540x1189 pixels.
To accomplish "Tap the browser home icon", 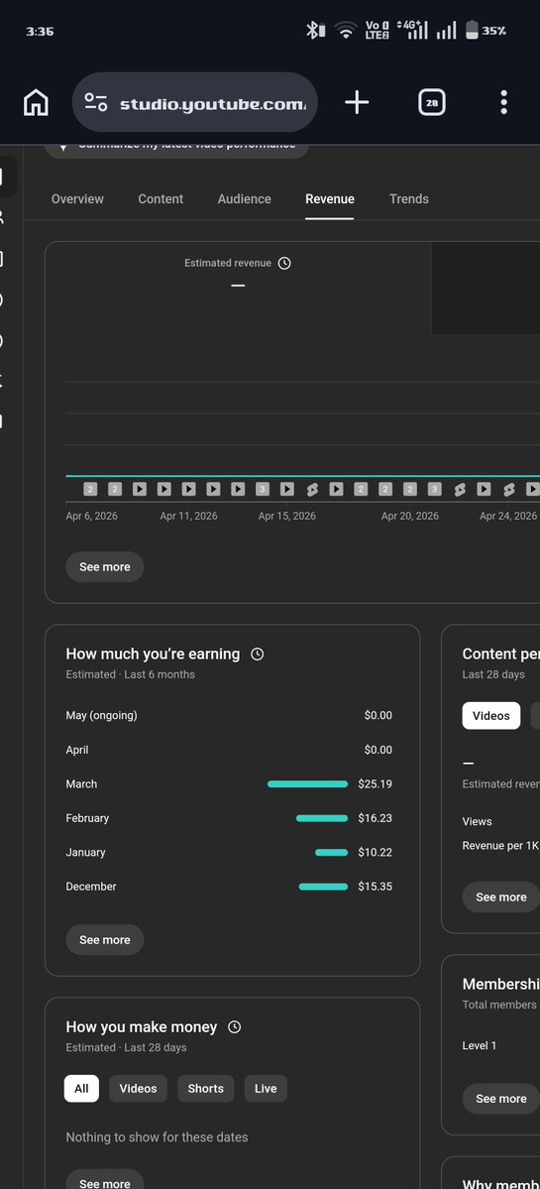I will (36, 102).
